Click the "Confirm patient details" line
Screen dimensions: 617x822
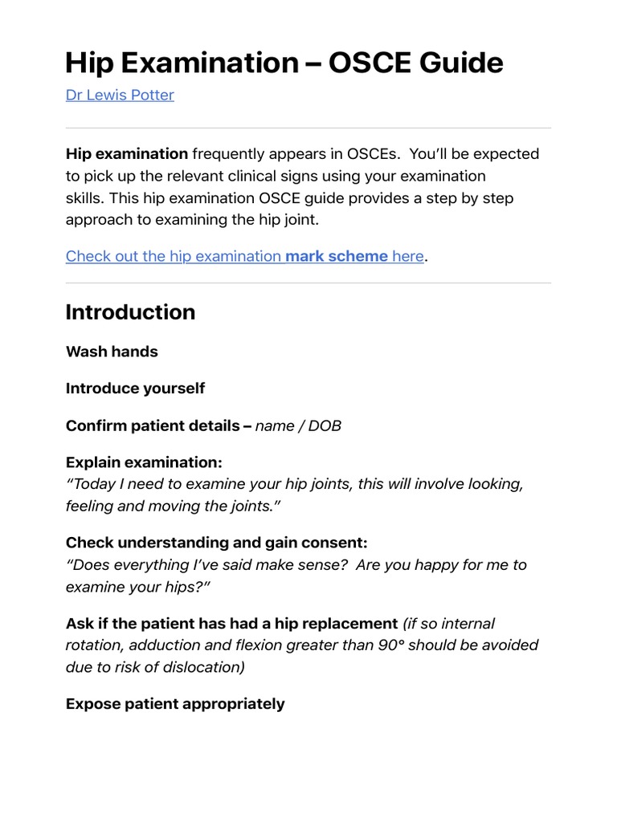point(157,425)
